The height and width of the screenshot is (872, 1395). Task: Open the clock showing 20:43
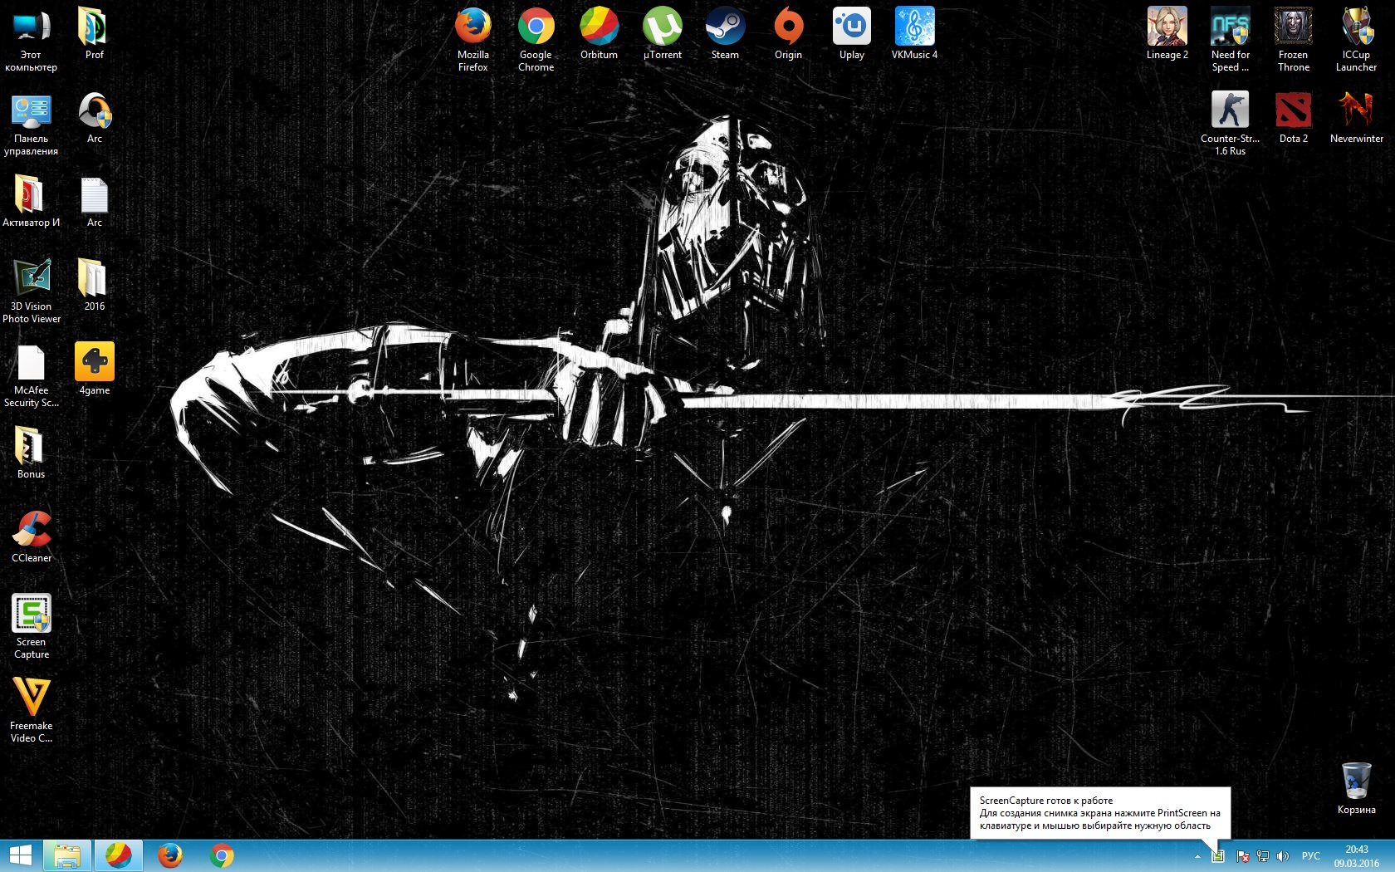tap(1357, 856)
